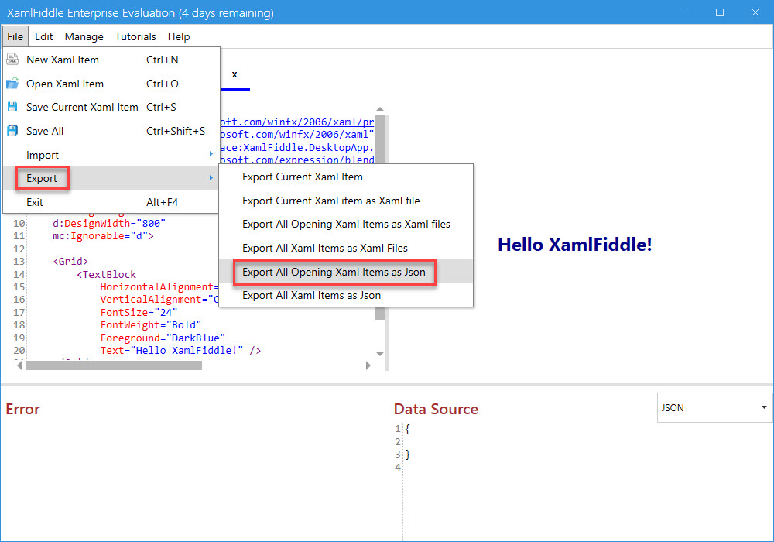This screenshot has width=774, height=542.
Task: Click the mc:Ignorable="d"> code line
Action: pyautogui.click(x=103, y=235)
